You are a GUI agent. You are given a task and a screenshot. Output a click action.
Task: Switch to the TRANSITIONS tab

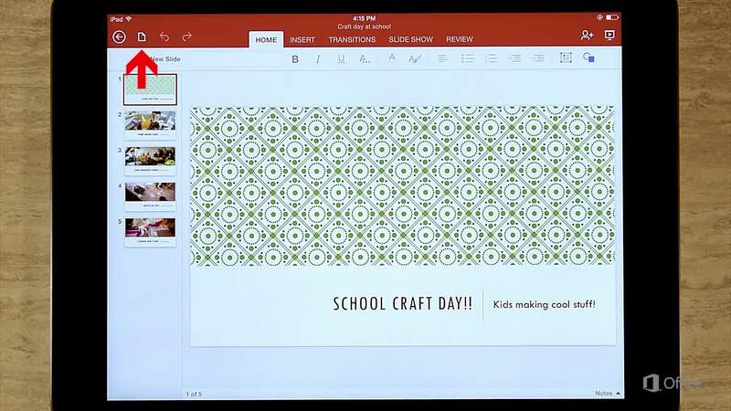coord(352,40)
